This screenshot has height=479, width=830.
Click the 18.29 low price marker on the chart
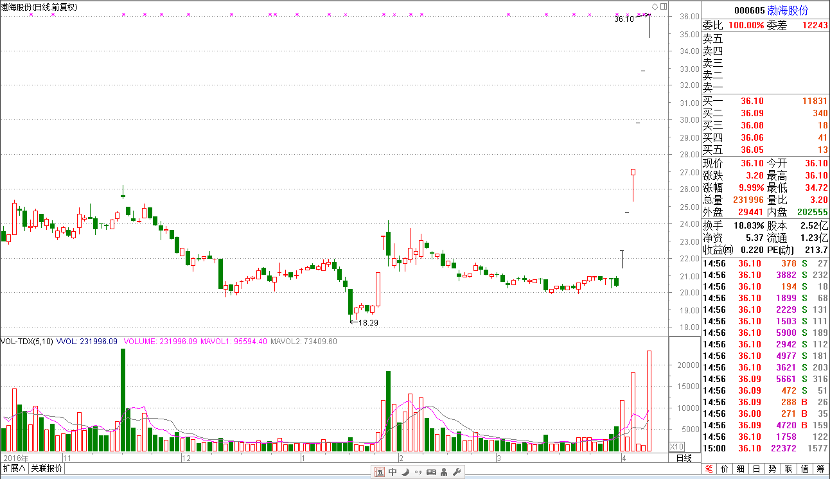[368, 322]
